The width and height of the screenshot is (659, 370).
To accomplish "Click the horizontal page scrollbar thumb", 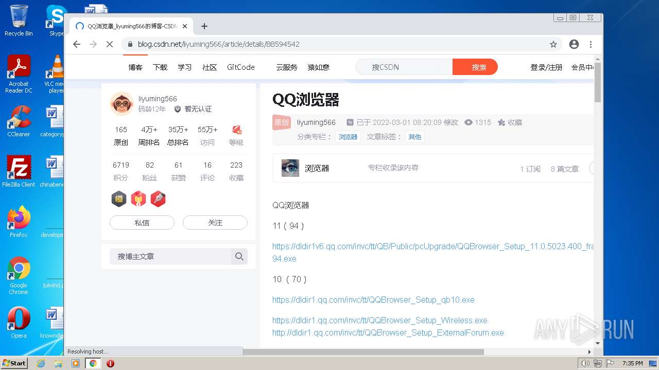I will [363, 352].
